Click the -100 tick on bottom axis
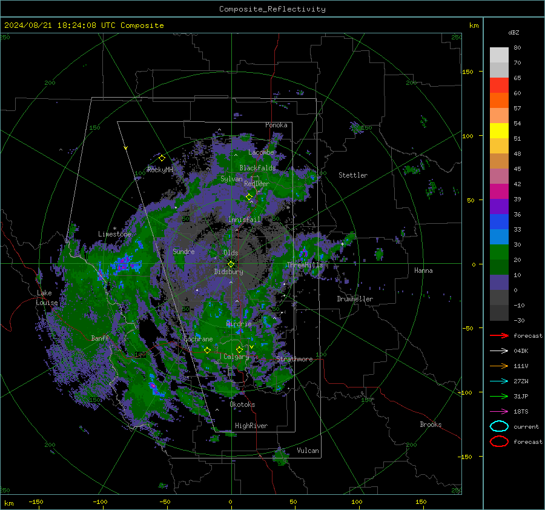Image resolution: width=545 pixels, height=510 pixels. [x=100, y=502]
